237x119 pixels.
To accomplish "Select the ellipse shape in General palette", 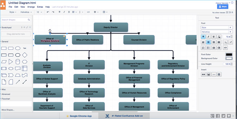I will point(18,48).
